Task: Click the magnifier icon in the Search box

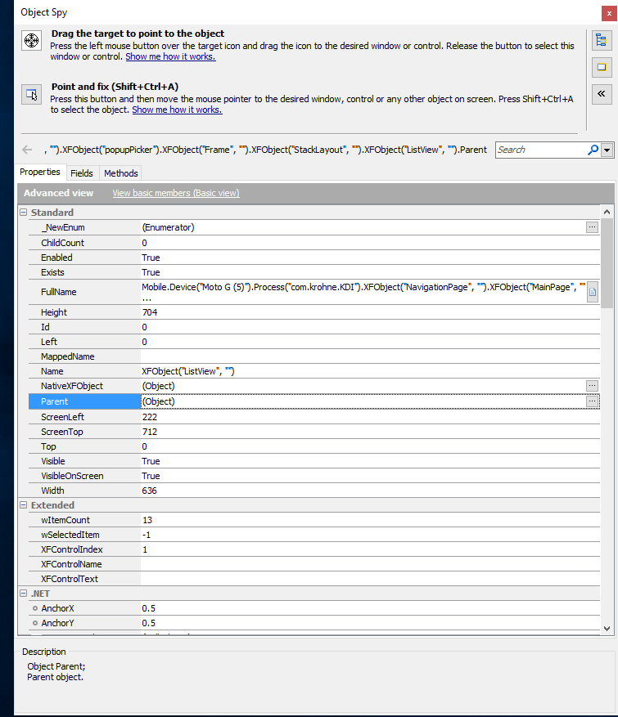Action: coord(593,150)
